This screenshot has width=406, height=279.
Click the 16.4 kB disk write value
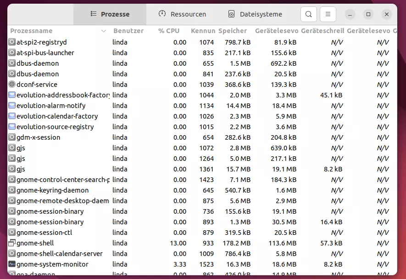tap(331, 222)
